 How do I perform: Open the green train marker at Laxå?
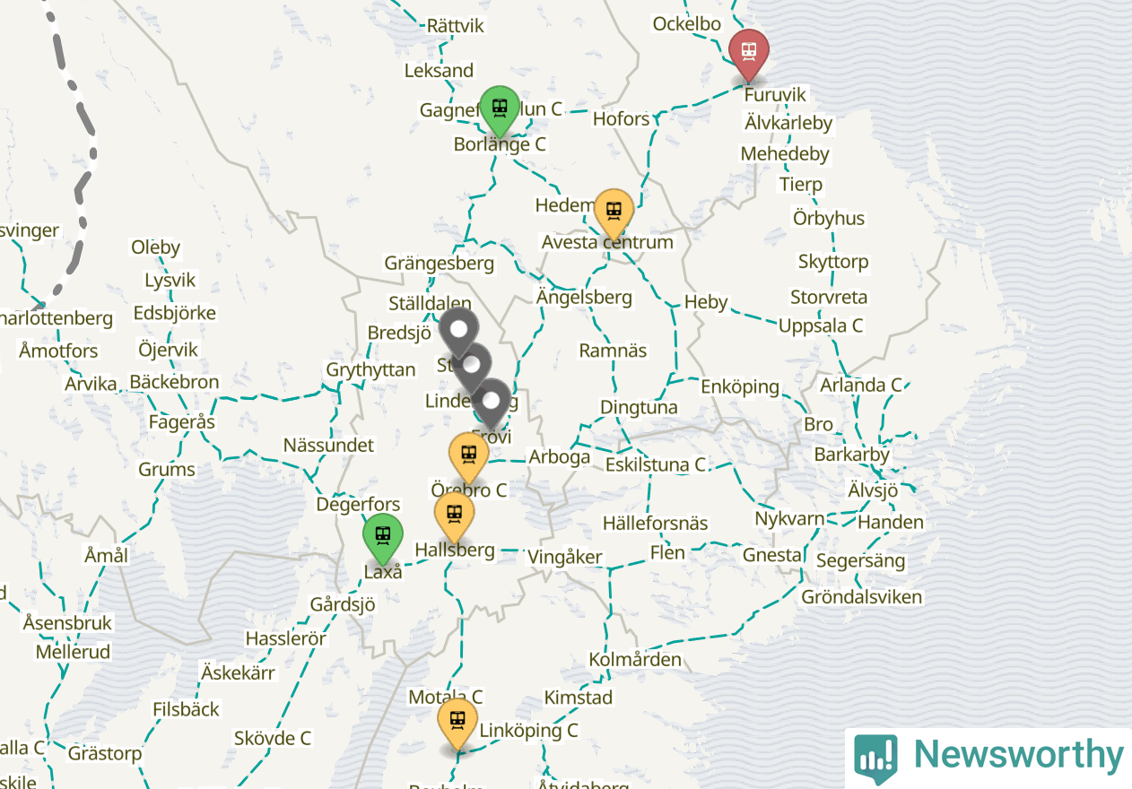pyautogui.click(x=383, y=539)
